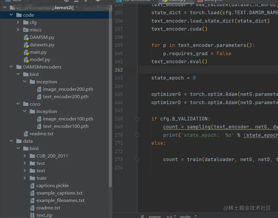Click the file icon of image_encoder100.pth
278x218 pixels.
click(39, 119)
